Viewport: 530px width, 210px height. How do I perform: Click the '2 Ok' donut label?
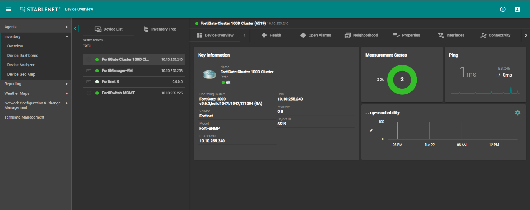(x=380, y=80)
